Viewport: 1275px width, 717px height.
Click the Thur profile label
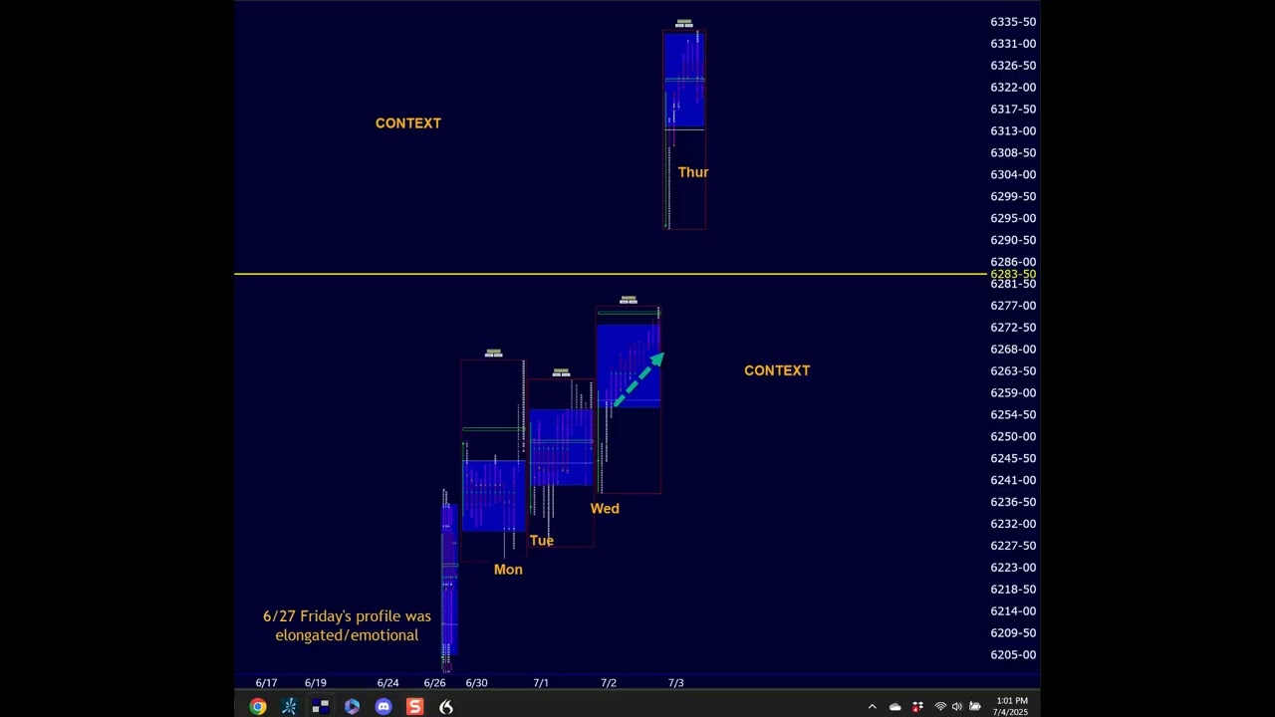693,172
